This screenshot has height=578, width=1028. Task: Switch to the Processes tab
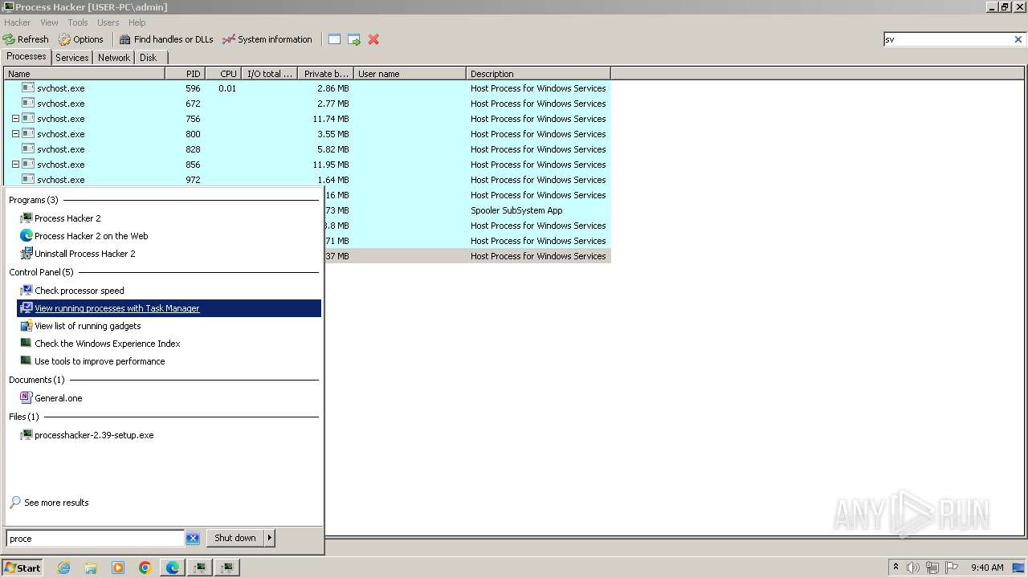27,56
